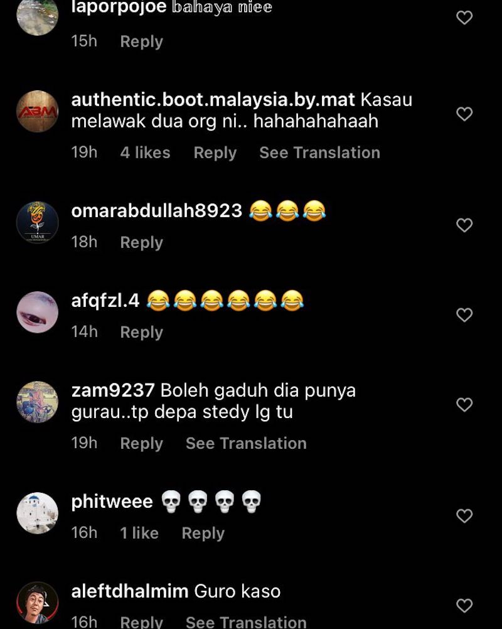Screen dimensions: 502x629
Task: Tap the heart on omarabdullah8923's comment
Action: point(464,225)
